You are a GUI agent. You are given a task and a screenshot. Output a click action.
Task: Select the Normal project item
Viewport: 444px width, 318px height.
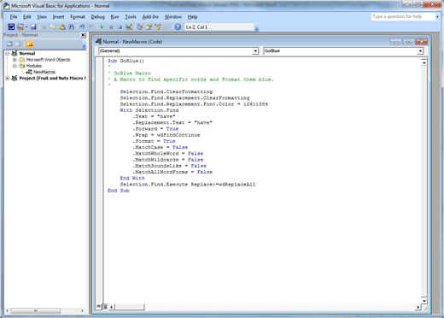pyautogui.click(x=27, y=53)
